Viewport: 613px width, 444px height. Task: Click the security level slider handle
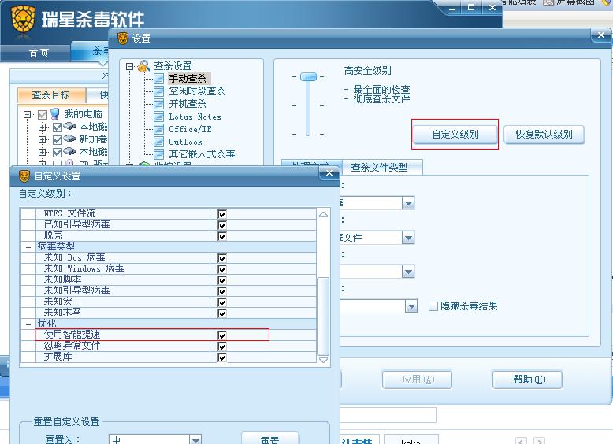308,76
